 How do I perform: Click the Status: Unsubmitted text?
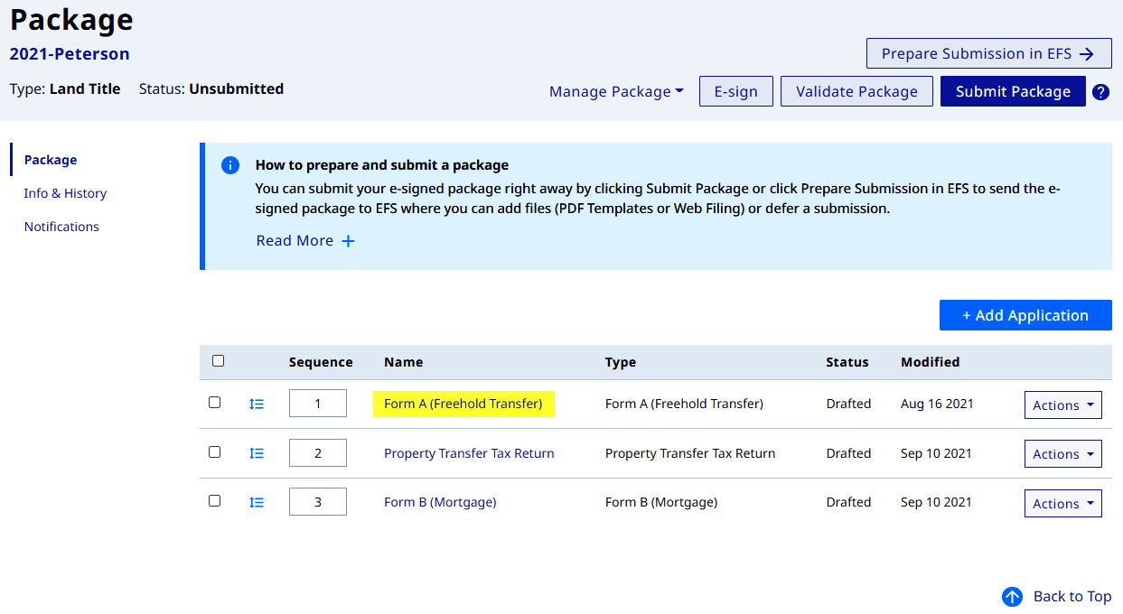[x=211, y=88]
